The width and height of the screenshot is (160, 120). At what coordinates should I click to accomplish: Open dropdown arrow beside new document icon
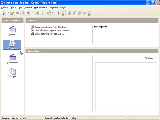(x=8, y=13)
